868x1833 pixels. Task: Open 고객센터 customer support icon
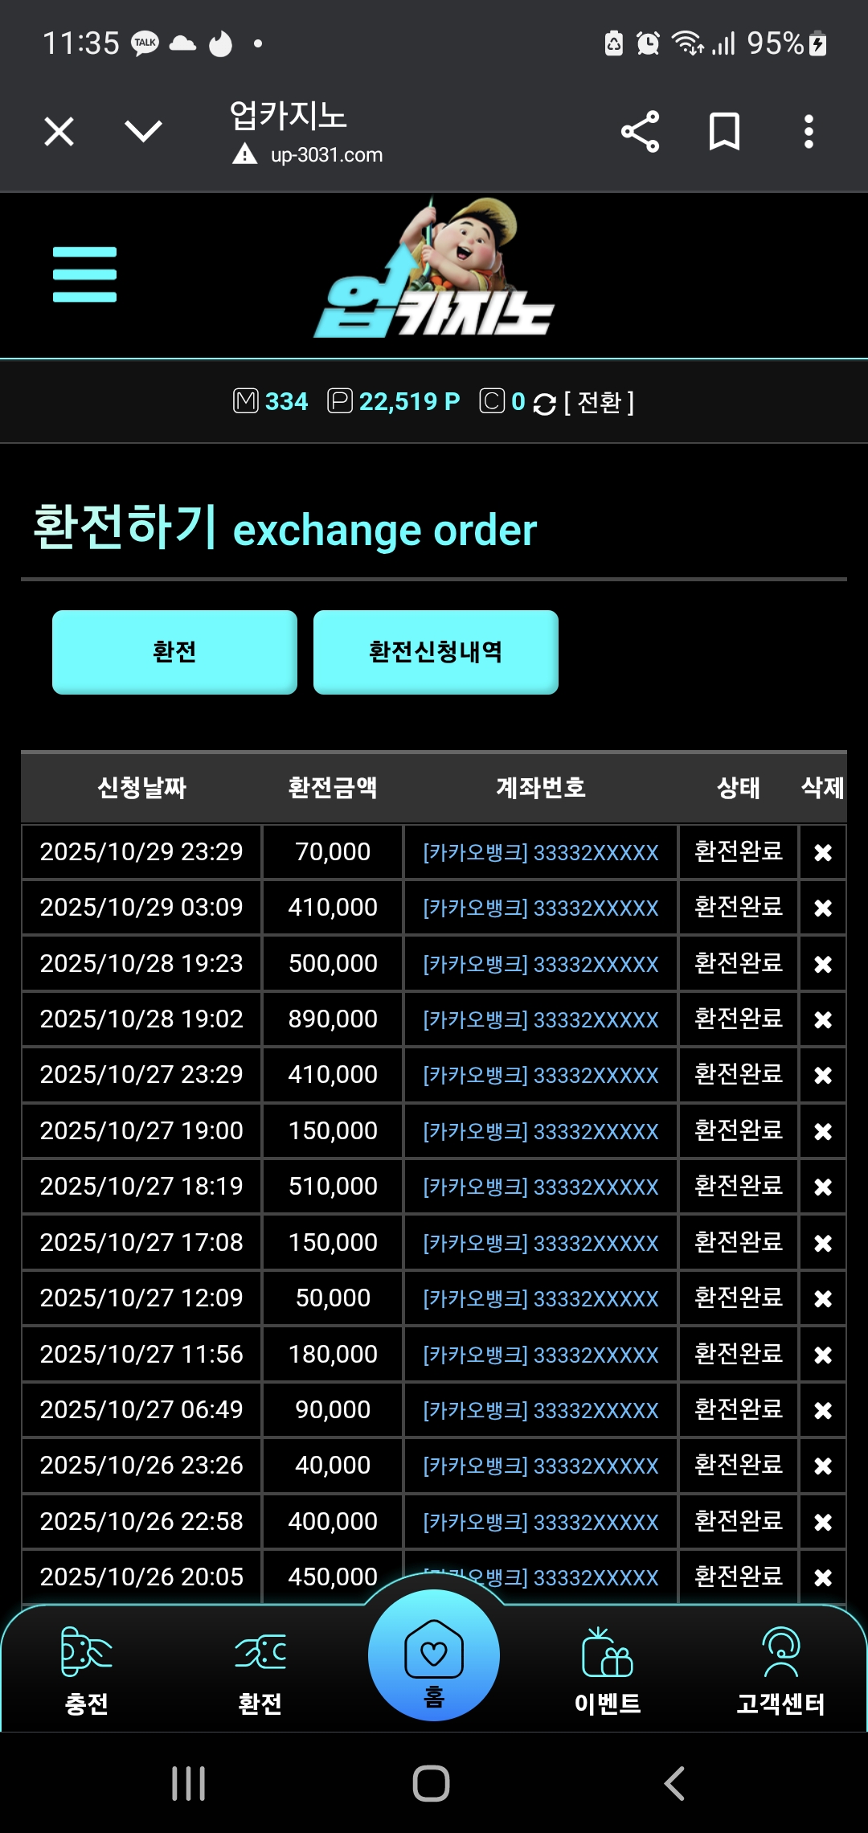tap(780, 1668)
